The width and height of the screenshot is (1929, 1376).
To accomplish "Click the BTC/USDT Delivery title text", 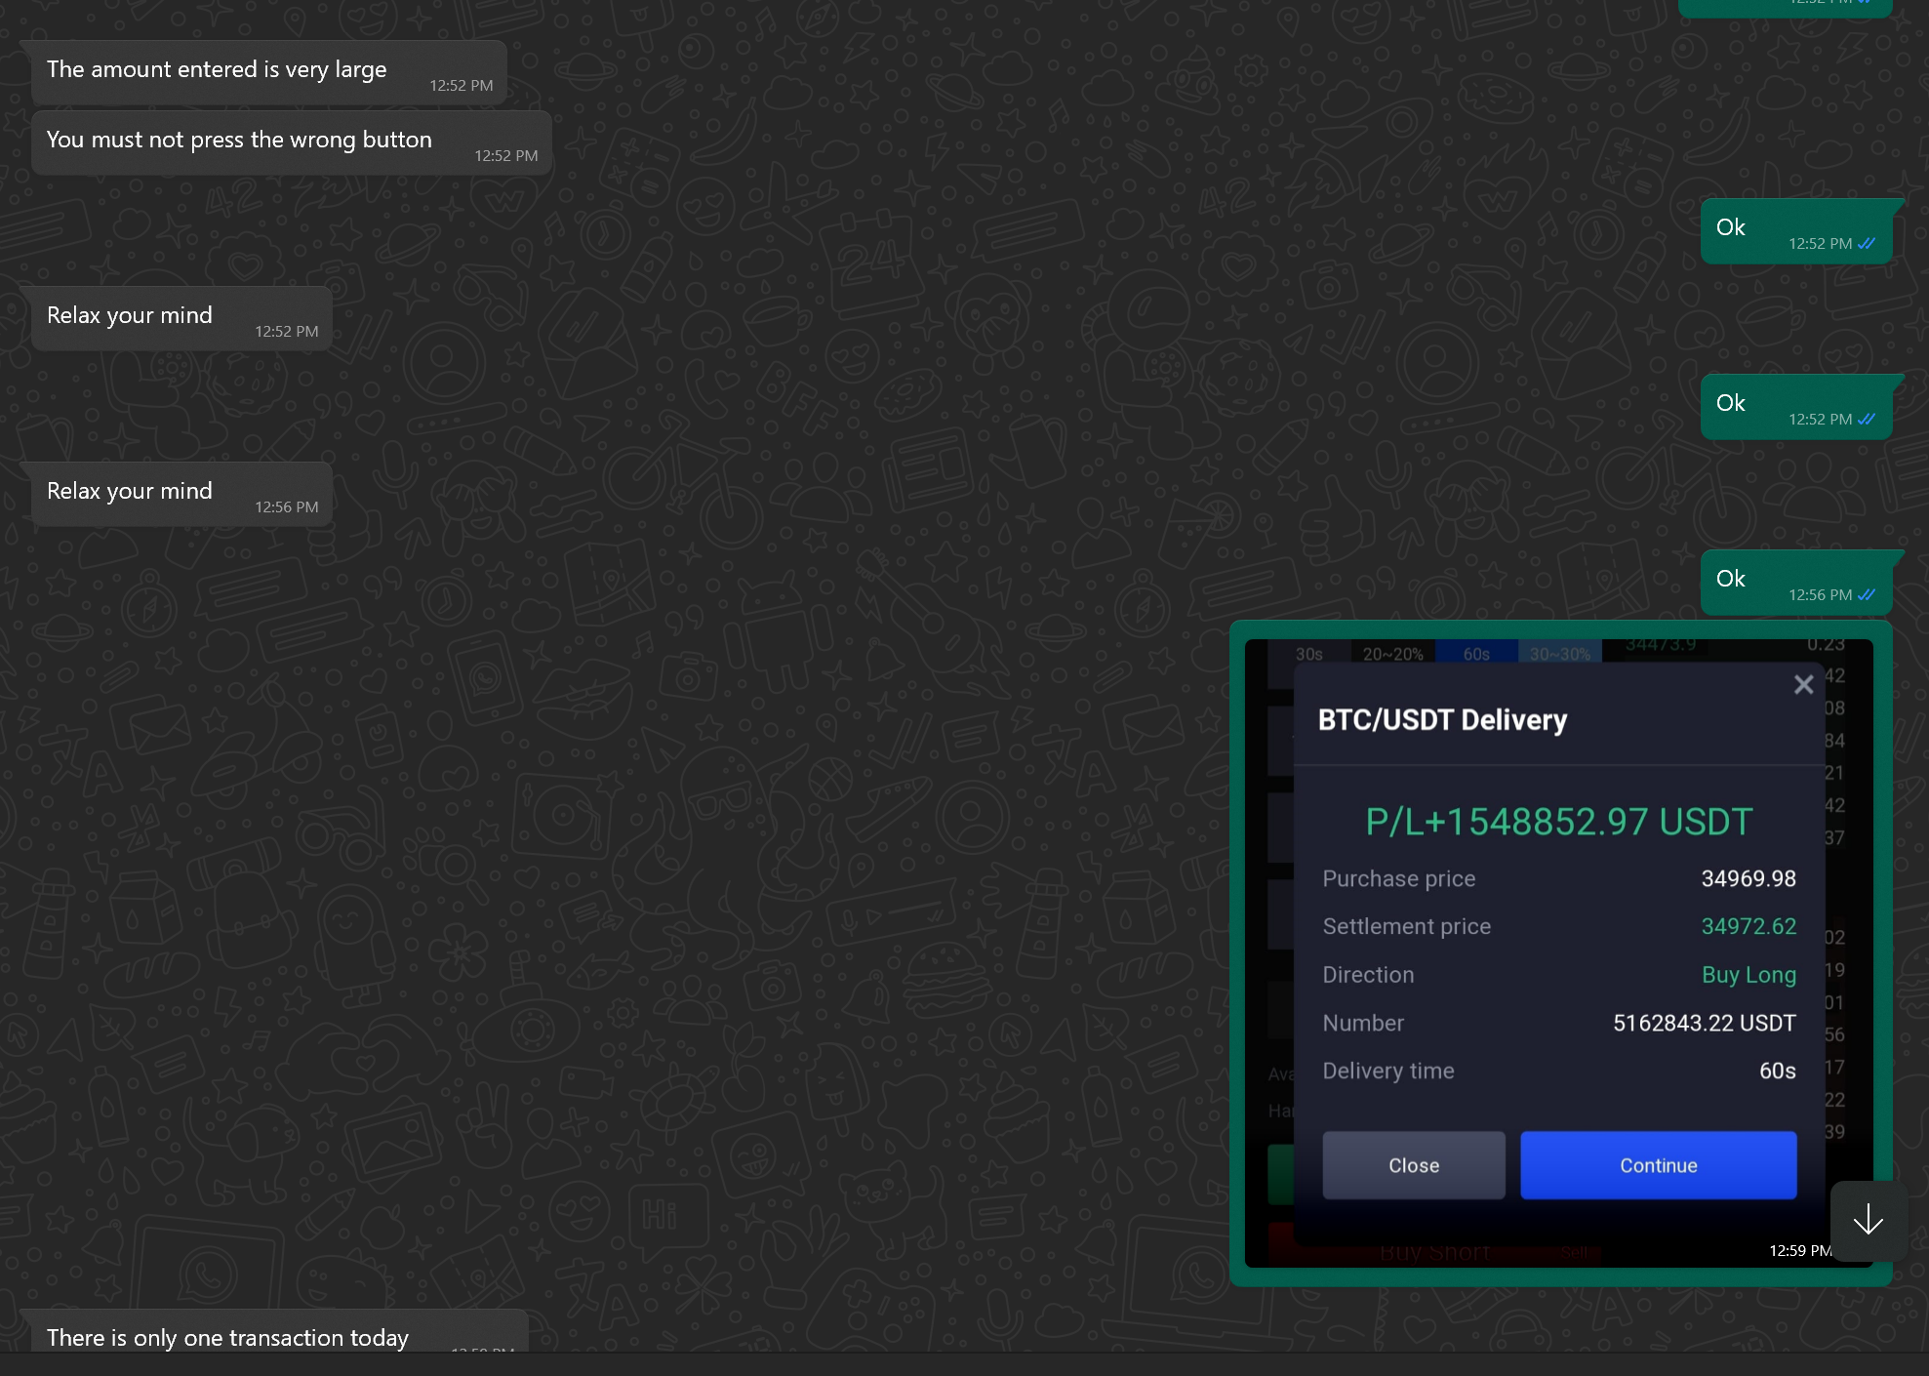I will point(1442,720).
